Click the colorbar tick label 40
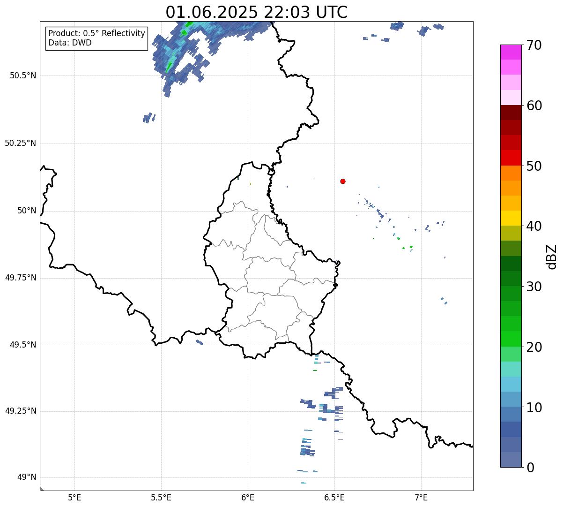 534,226
